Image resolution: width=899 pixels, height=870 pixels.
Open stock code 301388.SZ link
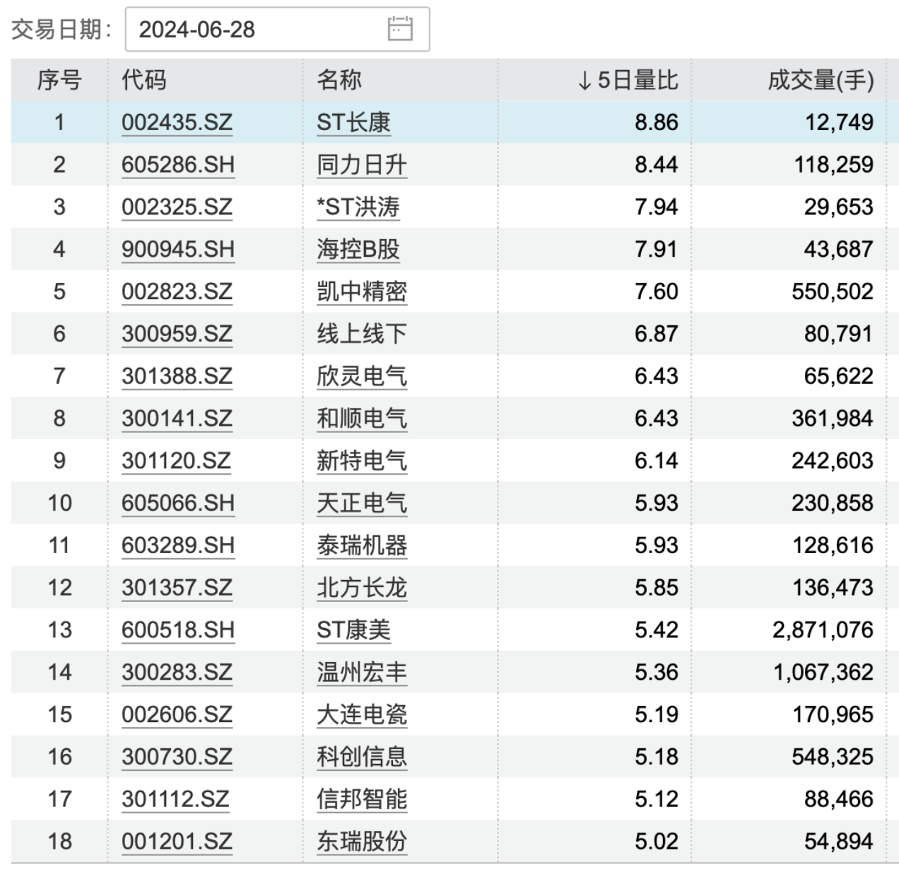pyautogui.click(x=177, y=376)
